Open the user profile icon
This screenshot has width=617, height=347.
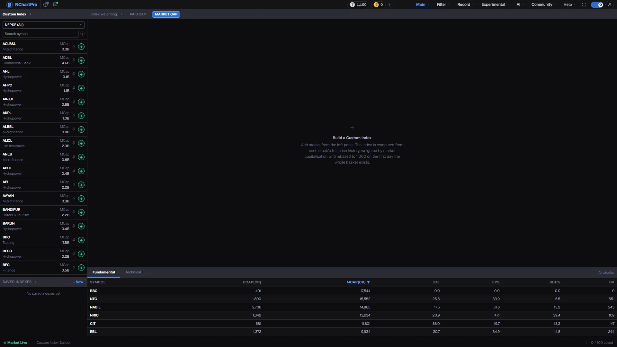(x=610, y=4)
